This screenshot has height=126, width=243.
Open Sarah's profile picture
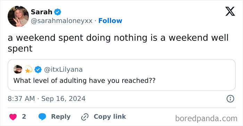[x=18, y=16]
